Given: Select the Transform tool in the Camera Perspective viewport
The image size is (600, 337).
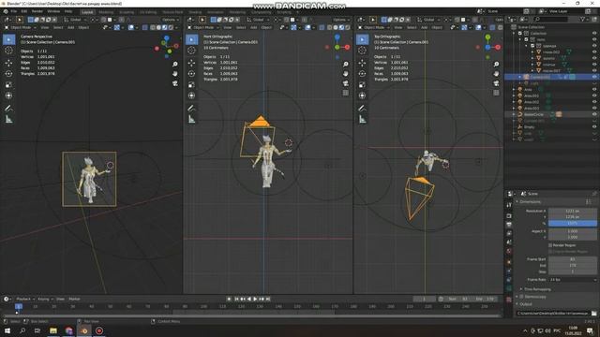Looking at the screenshot, I should tap(8, 95).
